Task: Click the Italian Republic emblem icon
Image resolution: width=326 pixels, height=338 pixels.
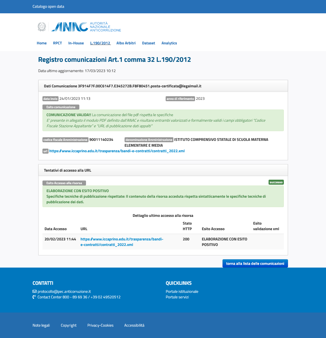Action: pyautogui.click(x=42, y=27)
